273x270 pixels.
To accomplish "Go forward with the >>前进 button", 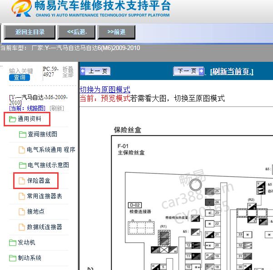I will click(116, 32).
